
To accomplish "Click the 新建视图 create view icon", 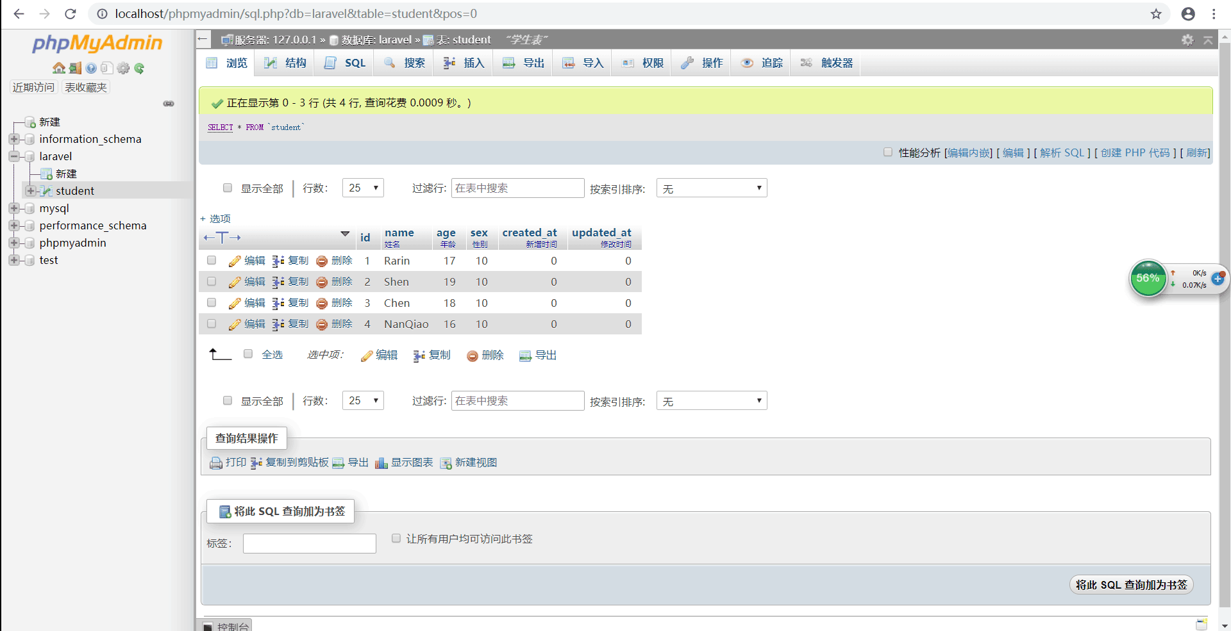I will click(x=447, y=462).
